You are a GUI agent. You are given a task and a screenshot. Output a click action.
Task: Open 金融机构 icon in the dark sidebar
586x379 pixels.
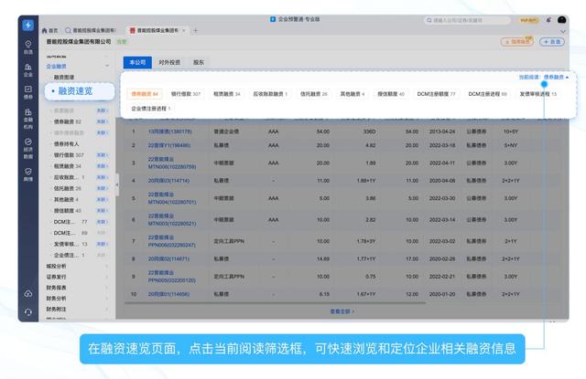[x=28, y=119]
